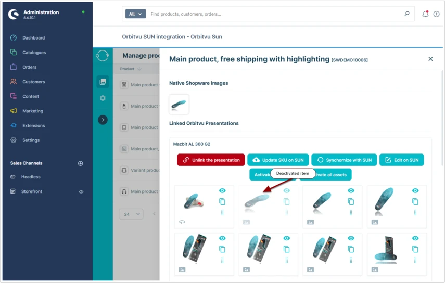
Task: Open the gear settings icon in teal sidebar
Action: tap(103, 98)
